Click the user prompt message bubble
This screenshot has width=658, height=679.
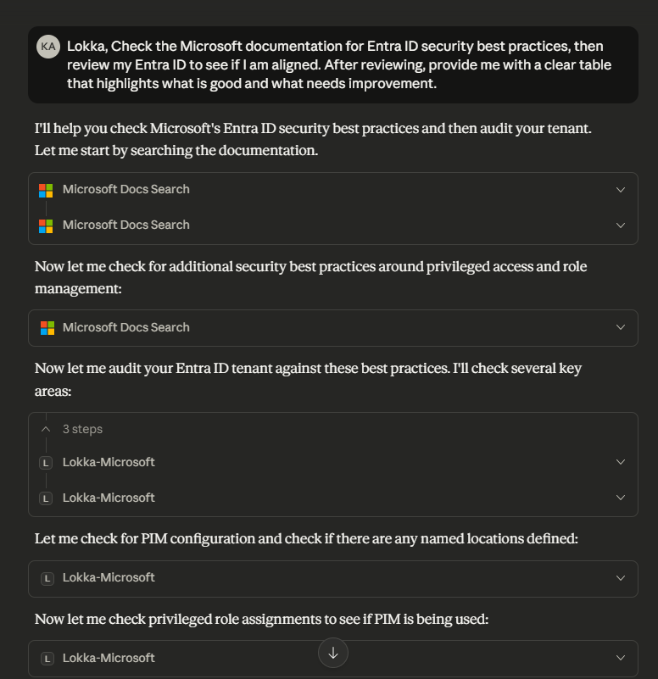[339, 64]
